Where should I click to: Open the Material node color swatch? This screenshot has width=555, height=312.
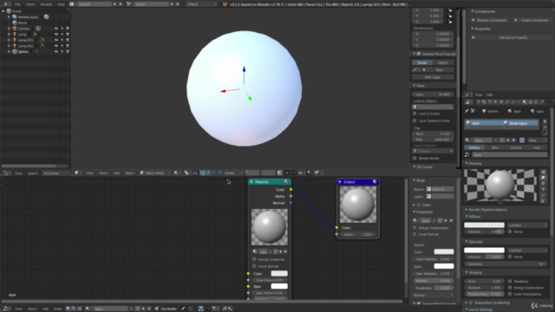(279, 274)
